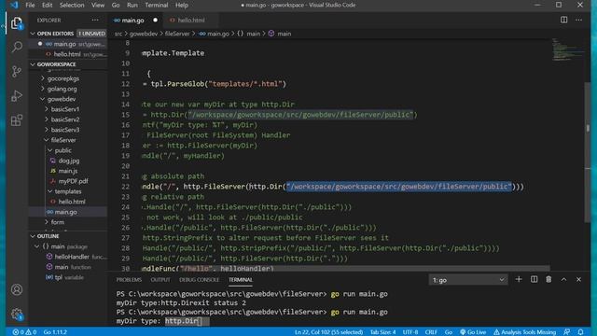
Task: Open myPDF.pdf file
Action: pyautogui.click(x=73, y=181)
